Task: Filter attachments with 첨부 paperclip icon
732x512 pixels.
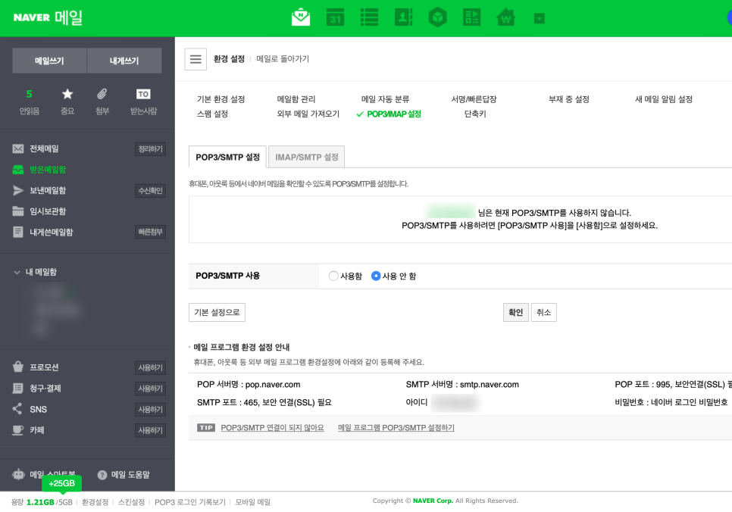Action: (102, 101)
